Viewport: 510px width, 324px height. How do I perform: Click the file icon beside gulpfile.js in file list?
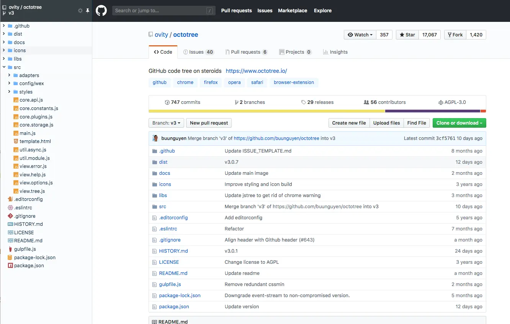[x=155, y=285]
